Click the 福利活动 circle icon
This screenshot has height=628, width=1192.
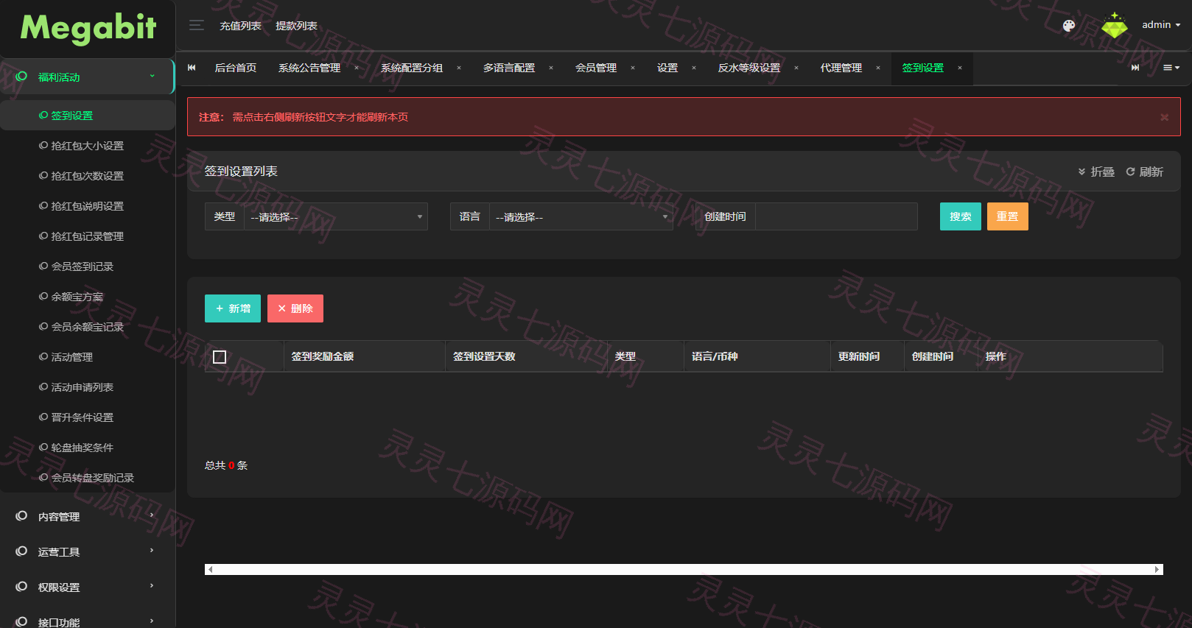coord(21,77)
